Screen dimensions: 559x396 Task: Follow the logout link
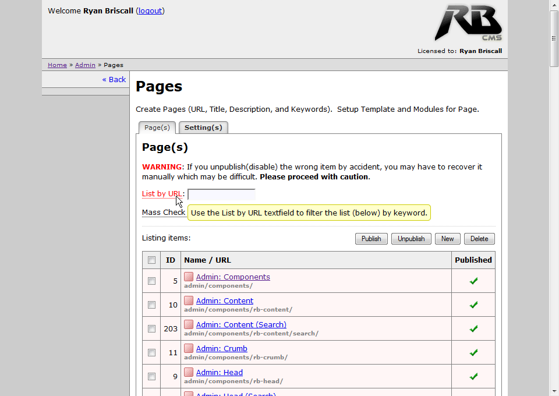click(150, 10)
